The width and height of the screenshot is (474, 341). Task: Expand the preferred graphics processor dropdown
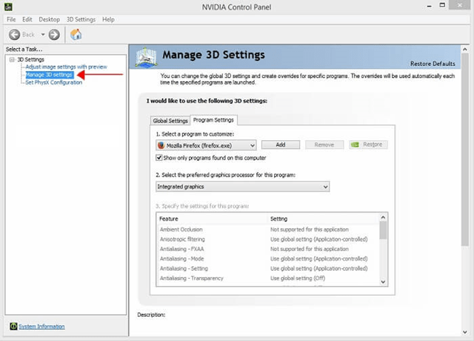(325, 188)
